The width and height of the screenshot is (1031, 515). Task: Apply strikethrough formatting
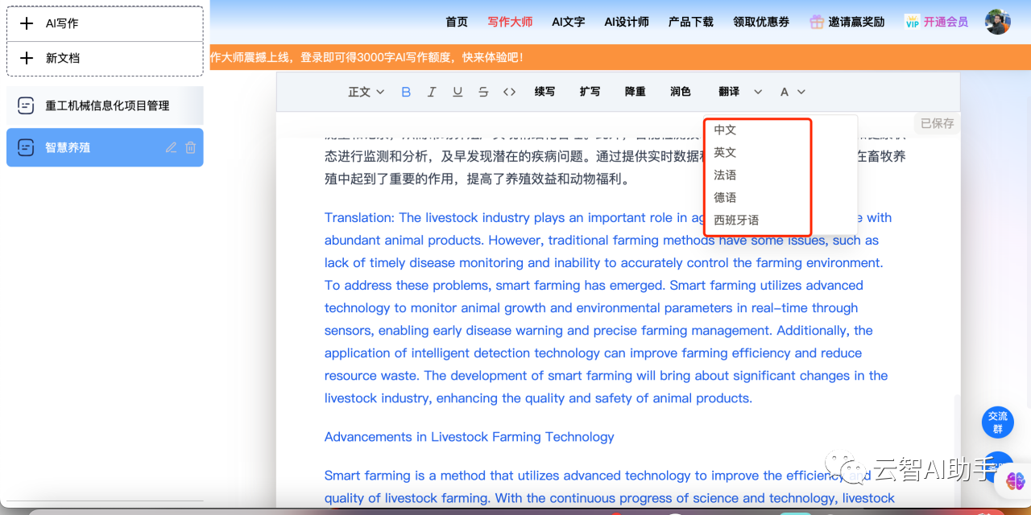click(x=483, y=91)
